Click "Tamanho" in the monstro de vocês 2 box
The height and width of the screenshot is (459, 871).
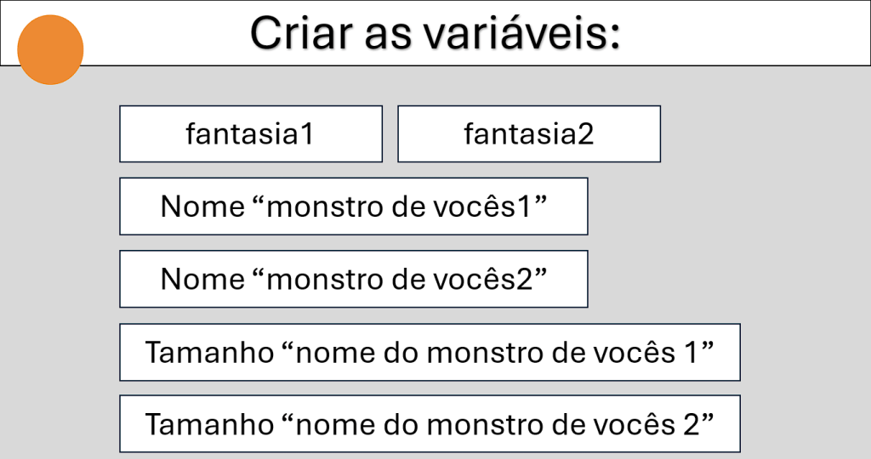coord(206,424)
